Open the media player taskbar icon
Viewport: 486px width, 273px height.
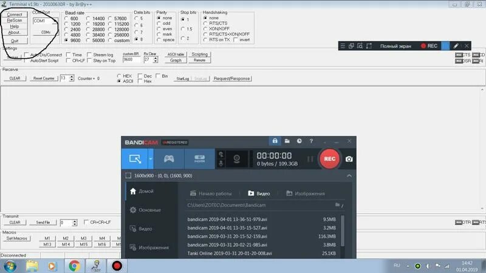click(x=52, y=266)
